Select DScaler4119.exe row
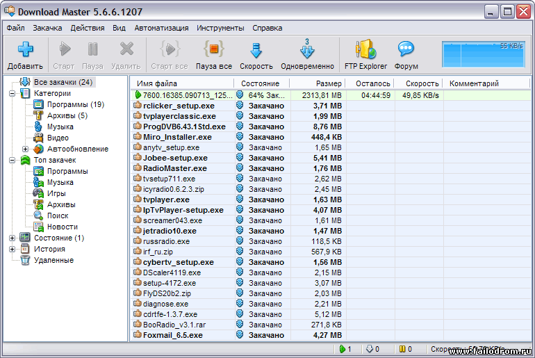 point(331,272)
